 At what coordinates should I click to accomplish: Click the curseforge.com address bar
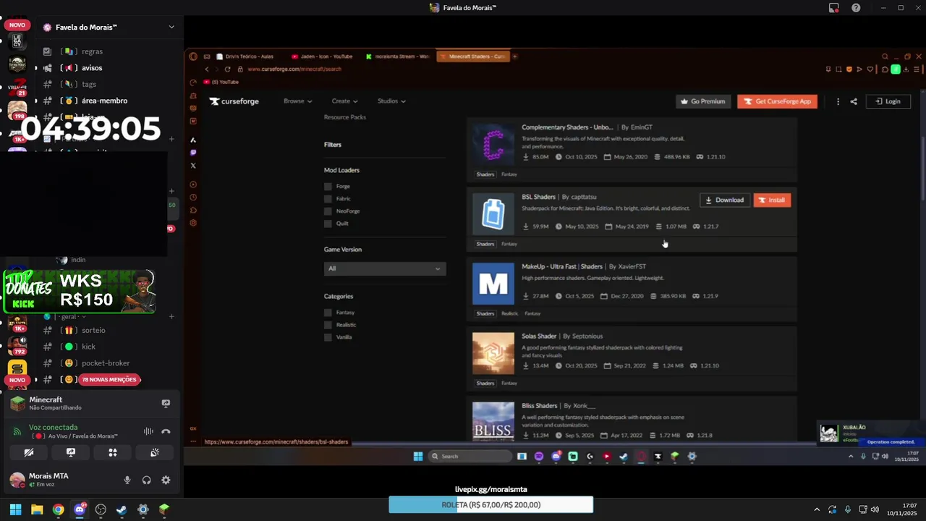[x=294, y=69]
